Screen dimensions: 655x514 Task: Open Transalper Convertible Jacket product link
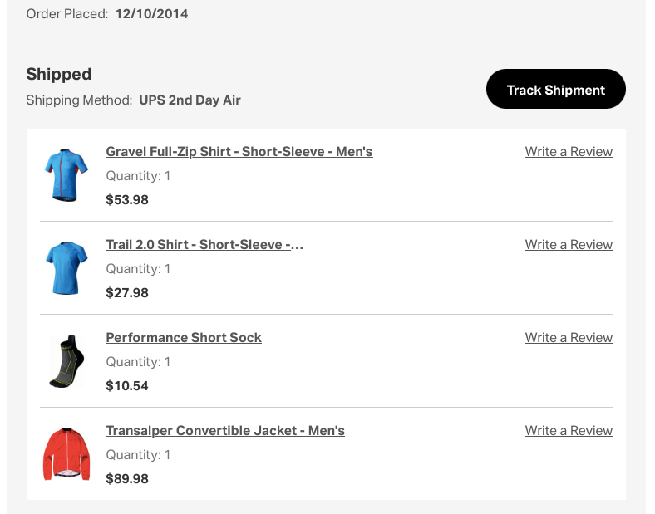[225, 431]
